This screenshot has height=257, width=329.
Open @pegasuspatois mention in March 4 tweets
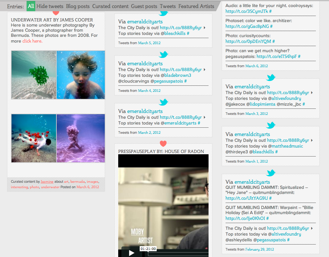[169, 81]
